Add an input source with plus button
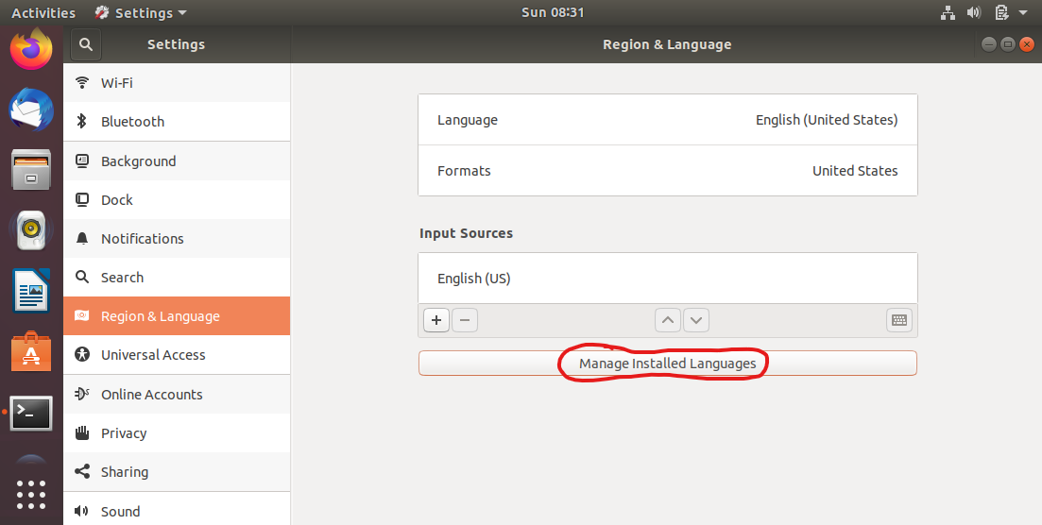The width and height of the screenshot is (1042, 525). click(436, 320)
